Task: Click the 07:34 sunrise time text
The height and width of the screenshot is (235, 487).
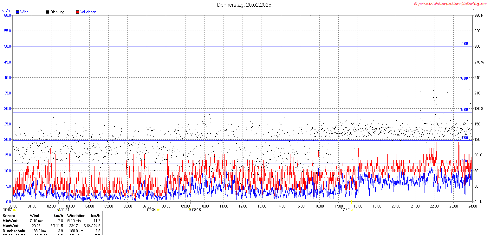Action: coord(152,210)
